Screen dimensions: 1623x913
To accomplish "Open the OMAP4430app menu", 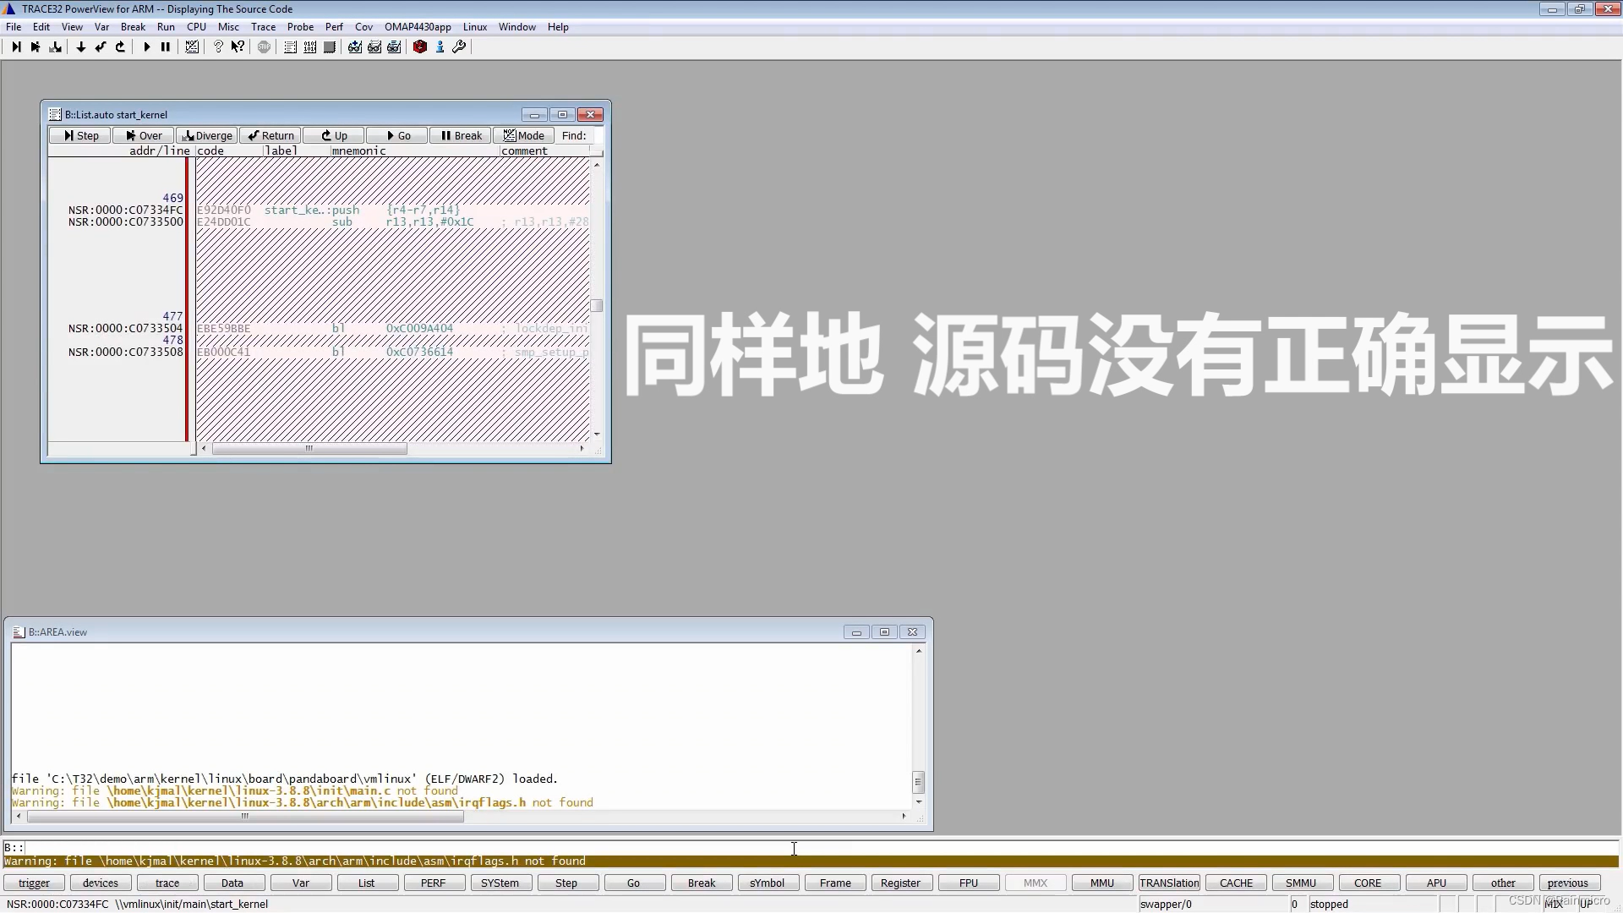I will click(418, 27).
